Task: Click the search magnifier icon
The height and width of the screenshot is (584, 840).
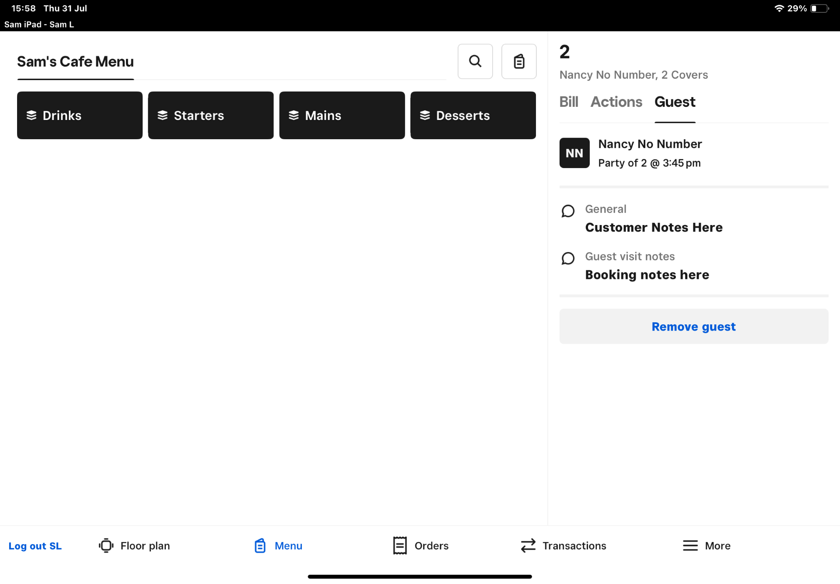Action: (x=475, y=61)
